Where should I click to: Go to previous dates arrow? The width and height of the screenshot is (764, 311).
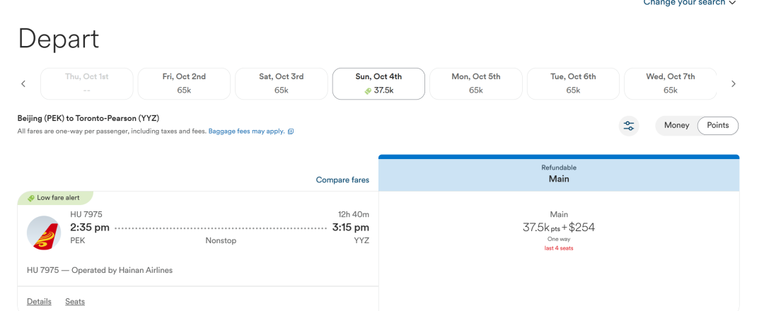pyautogui.click(x=23, y=83)
